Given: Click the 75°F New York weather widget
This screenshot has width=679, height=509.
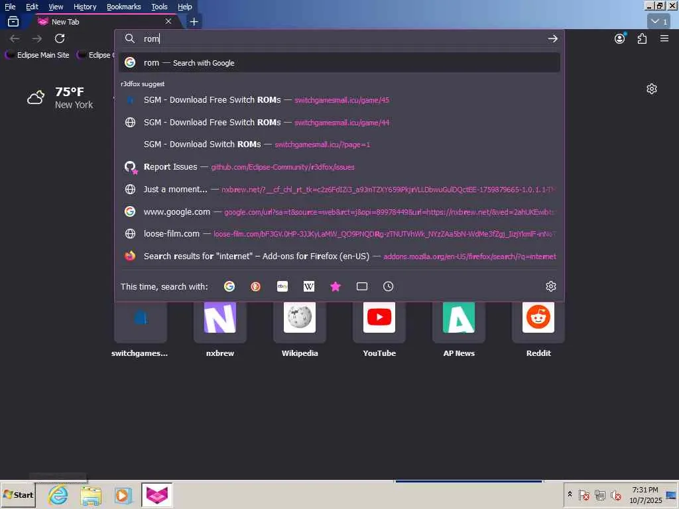Looking at the screenshot, I should pyautogui.click(x=60, y=98).
